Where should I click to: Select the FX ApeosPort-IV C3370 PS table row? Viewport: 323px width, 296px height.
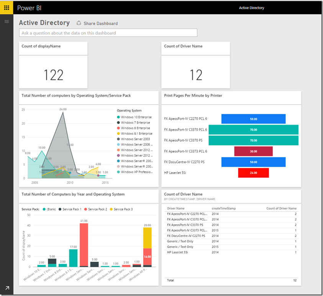click(232, 225)
